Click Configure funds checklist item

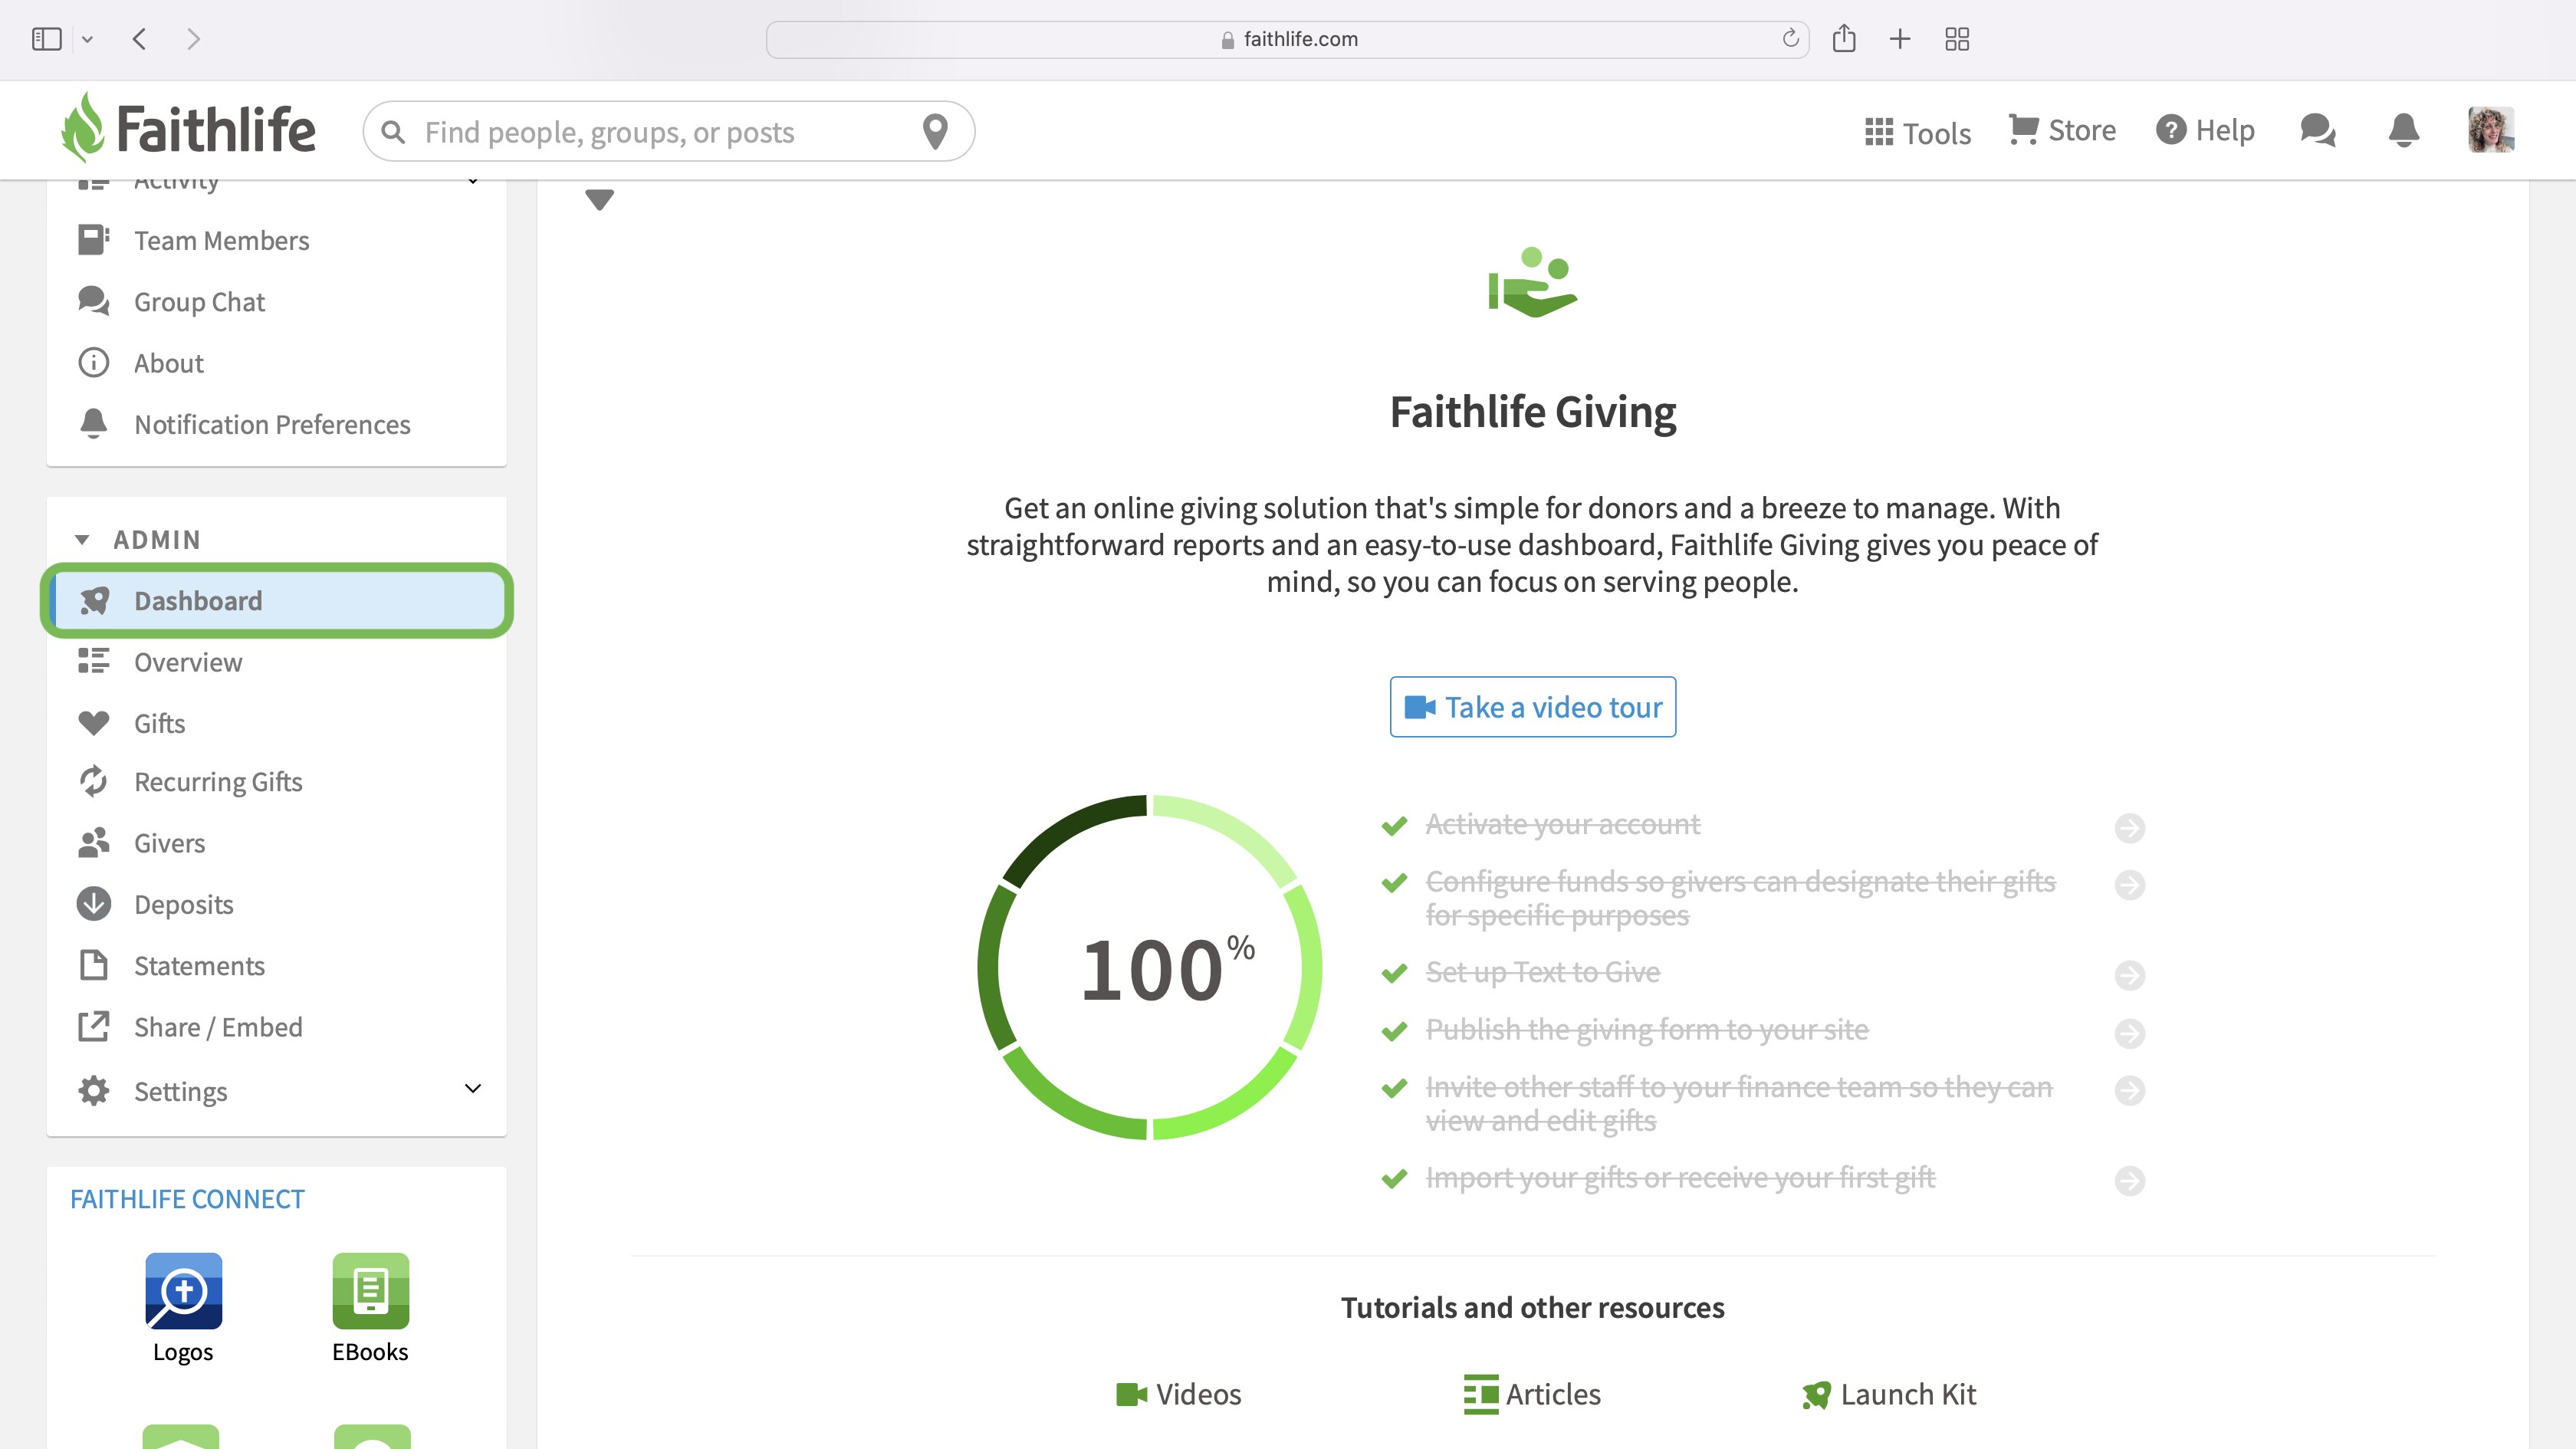[x=1740, y=898]
